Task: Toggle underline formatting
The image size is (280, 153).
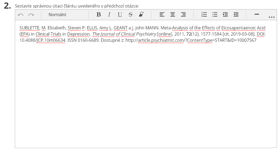Action: coord(120,15)
